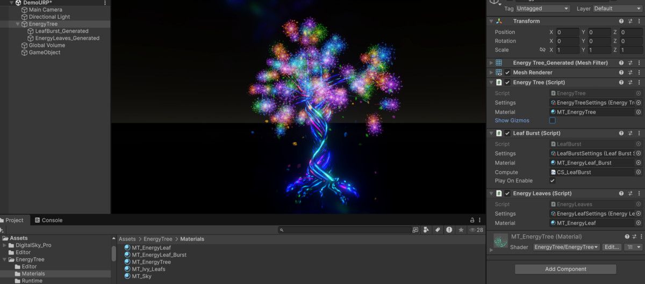This screenshot has height=284, width=645.
Task: Open Leaf Burst three-dot context menu
Action: [x=639, y=133]
